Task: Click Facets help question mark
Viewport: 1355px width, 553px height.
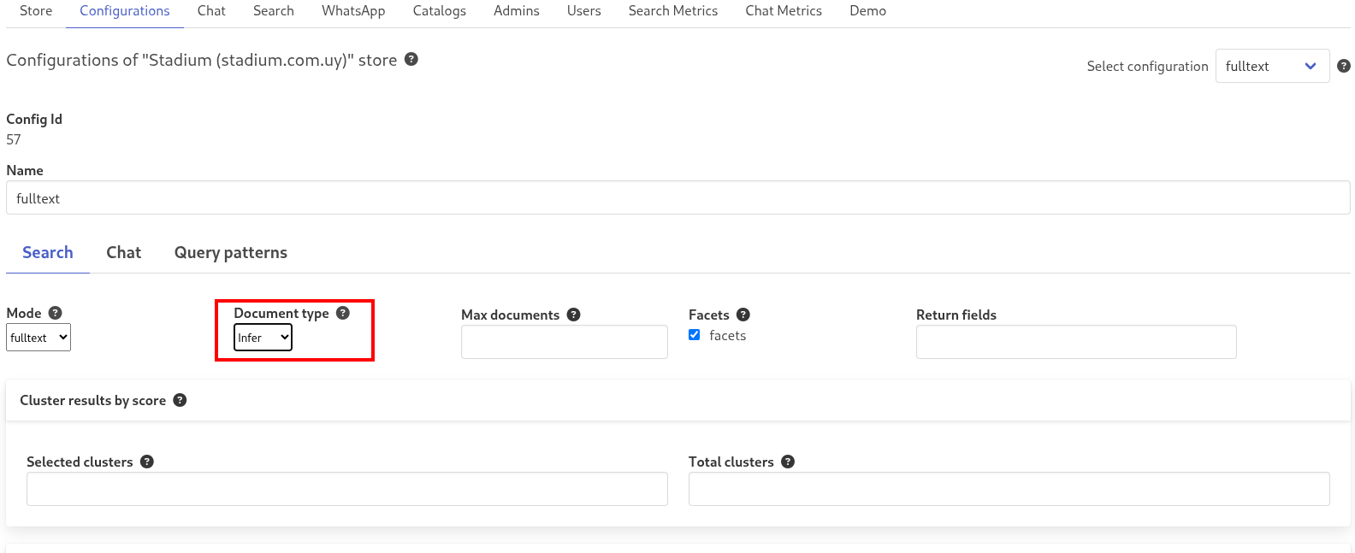Action: [x=743, y=315]
